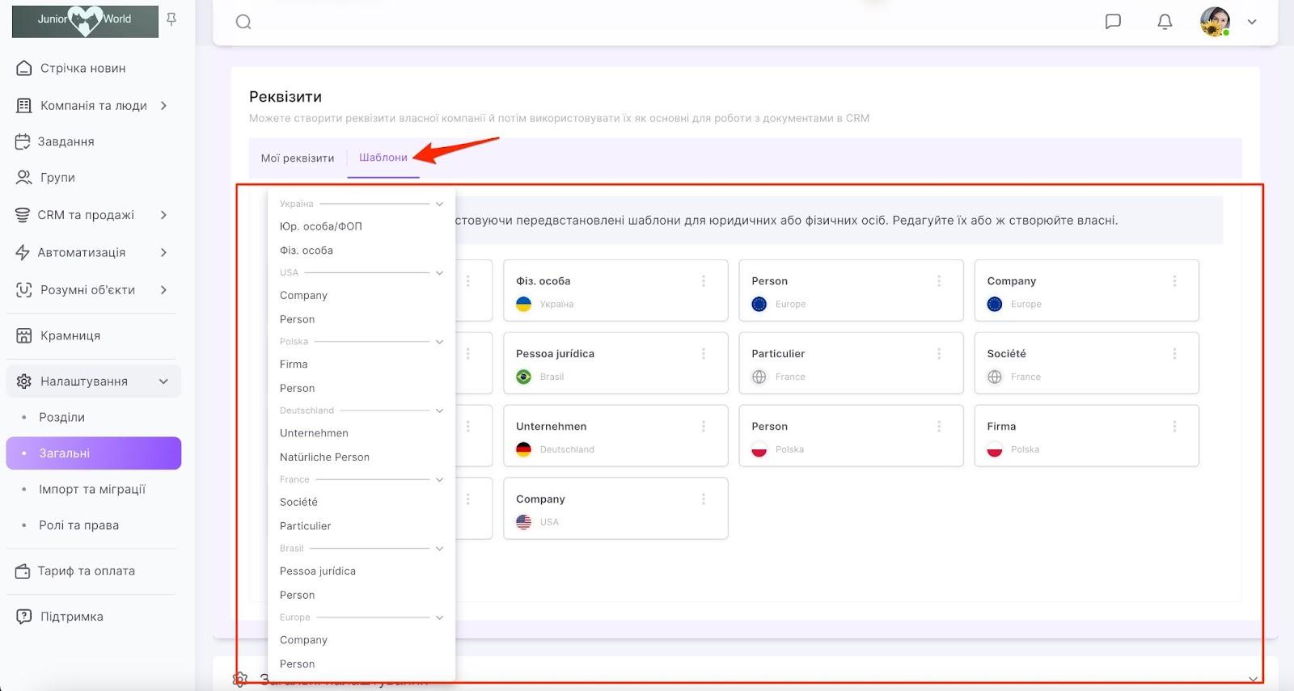Click the pin sidebar icon
1294x691 pixels.
point(171,19)
